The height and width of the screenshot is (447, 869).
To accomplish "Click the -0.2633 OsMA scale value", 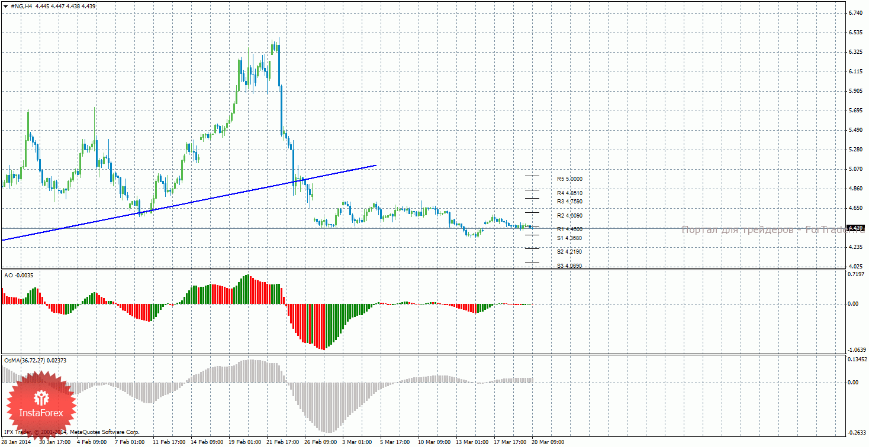I will tap(856, 432).
